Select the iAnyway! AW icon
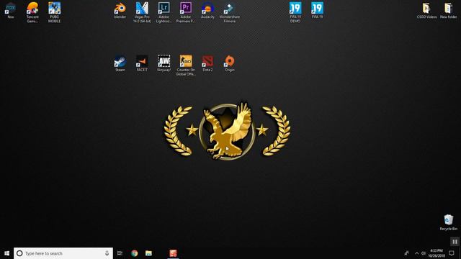Screen dimensions: 461x259 tap(164, 63)
